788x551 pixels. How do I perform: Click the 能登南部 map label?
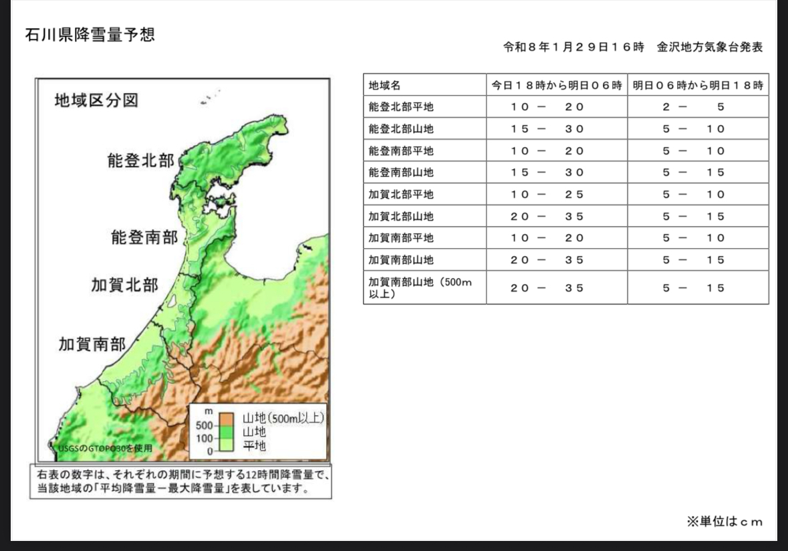pyautogui.click(x=145, y=237)
